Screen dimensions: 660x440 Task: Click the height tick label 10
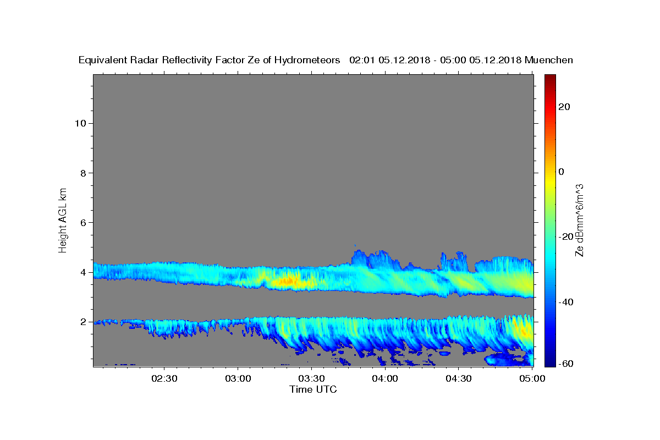[x=80, y=123]
